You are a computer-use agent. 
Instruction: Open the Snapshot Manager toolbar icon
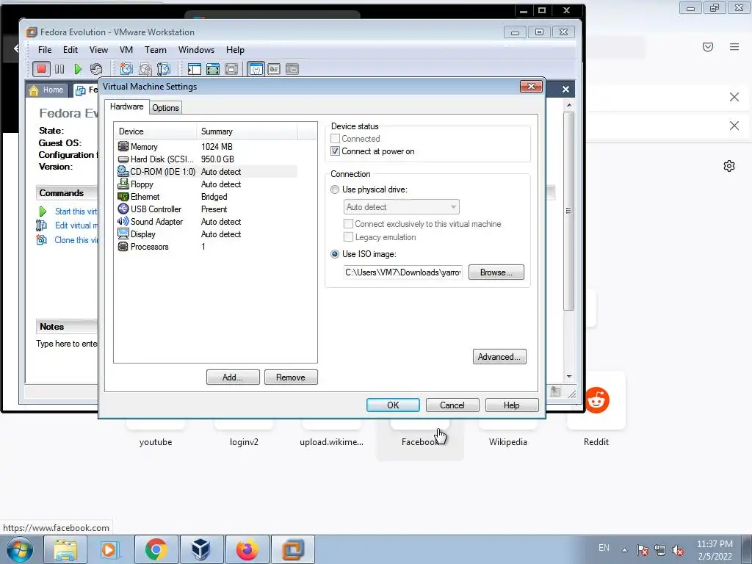pos(164,69)
